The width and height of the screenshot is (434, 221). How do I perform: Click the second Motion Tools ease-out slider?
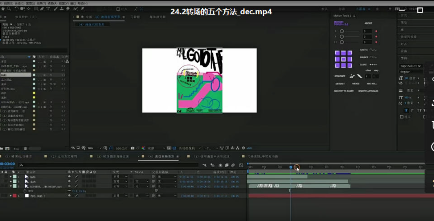(x=350, y=37)
